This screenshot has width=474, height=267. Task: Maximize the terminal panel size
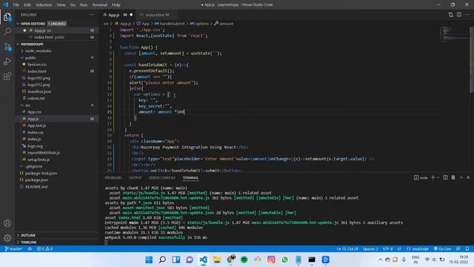461,177
